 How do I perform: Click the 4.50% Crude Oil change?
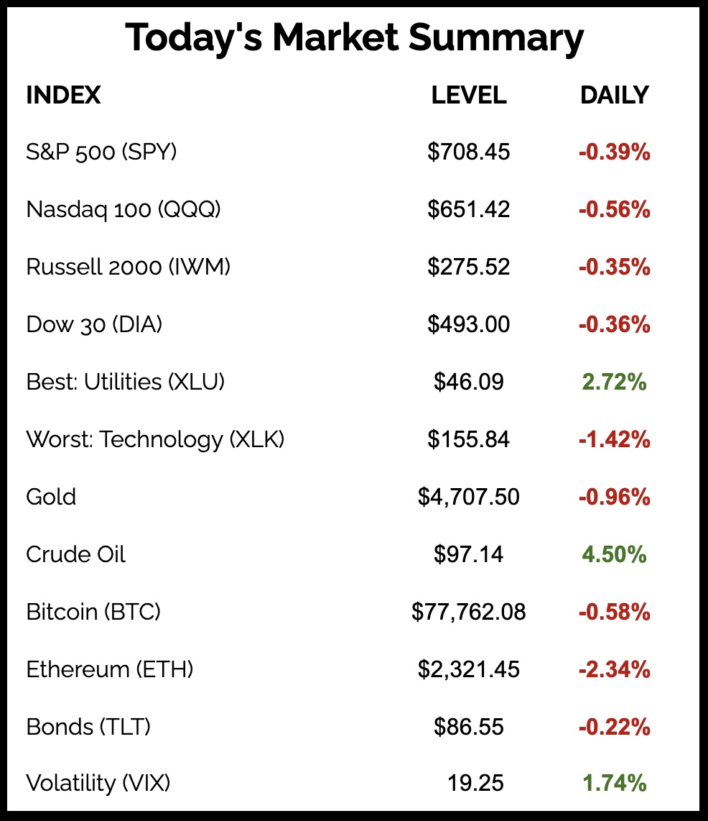(614, 554)
